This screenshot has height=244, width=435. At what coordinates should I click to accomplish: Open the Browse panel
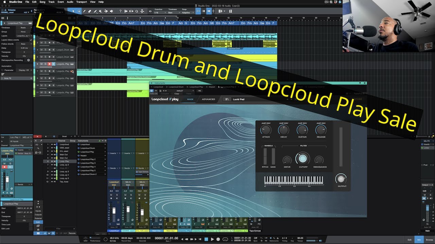pos(429,240)
